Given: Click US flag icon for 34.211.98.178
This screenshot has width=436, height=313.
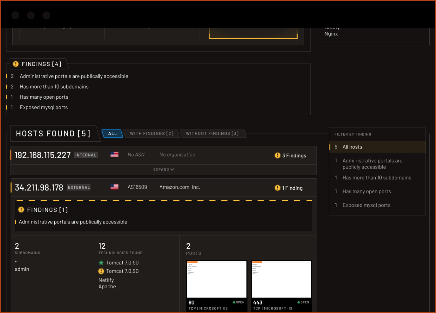Looking at the screenshot, I should pyautogui.click(x=114, y=187).
